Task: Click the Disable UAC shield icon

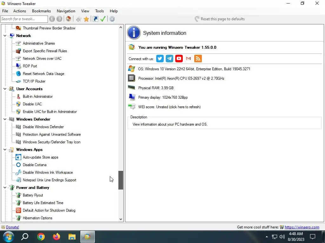Action: click(18, 104)
